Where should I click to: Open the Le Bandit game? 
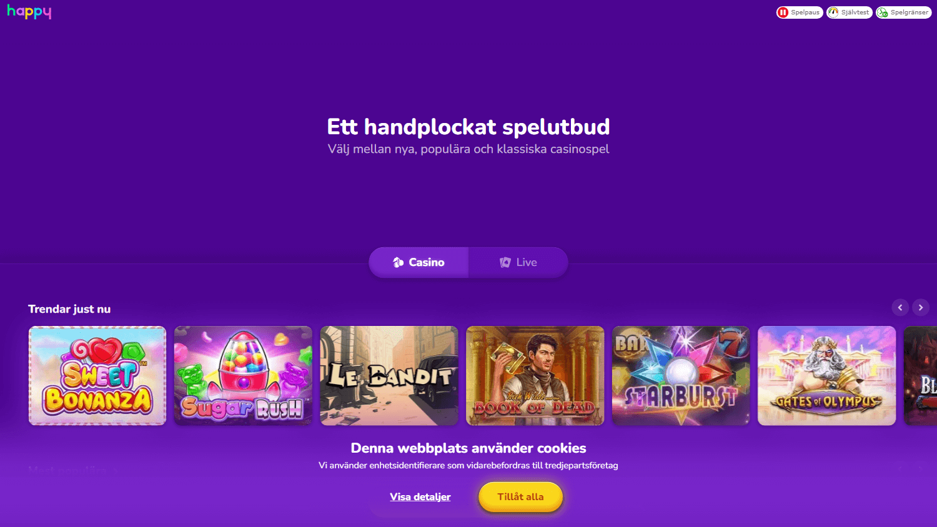point(389,375)
